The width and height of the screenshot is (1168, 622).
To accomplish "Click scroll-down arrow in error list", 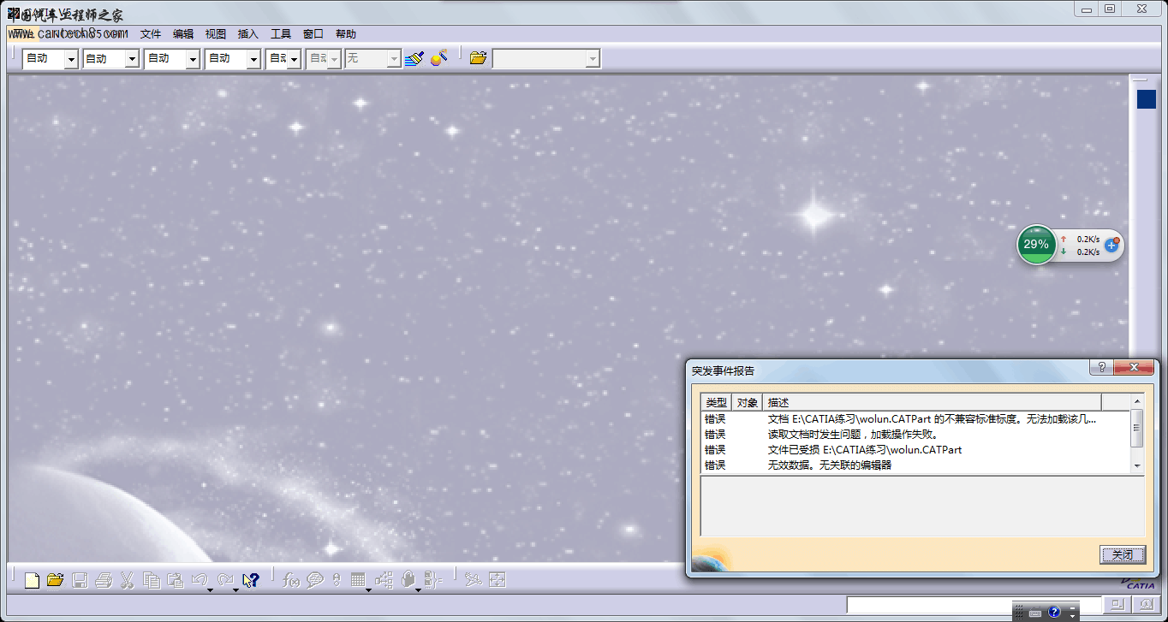I will (x=1137, y=465).
